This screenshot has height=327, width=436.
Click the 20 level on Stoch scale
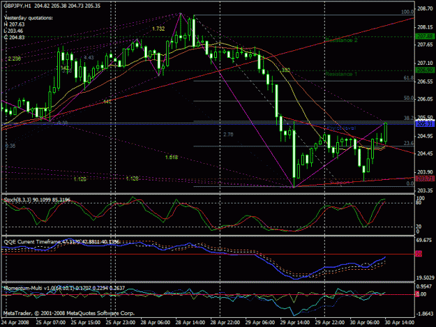(x=419, y=227)
